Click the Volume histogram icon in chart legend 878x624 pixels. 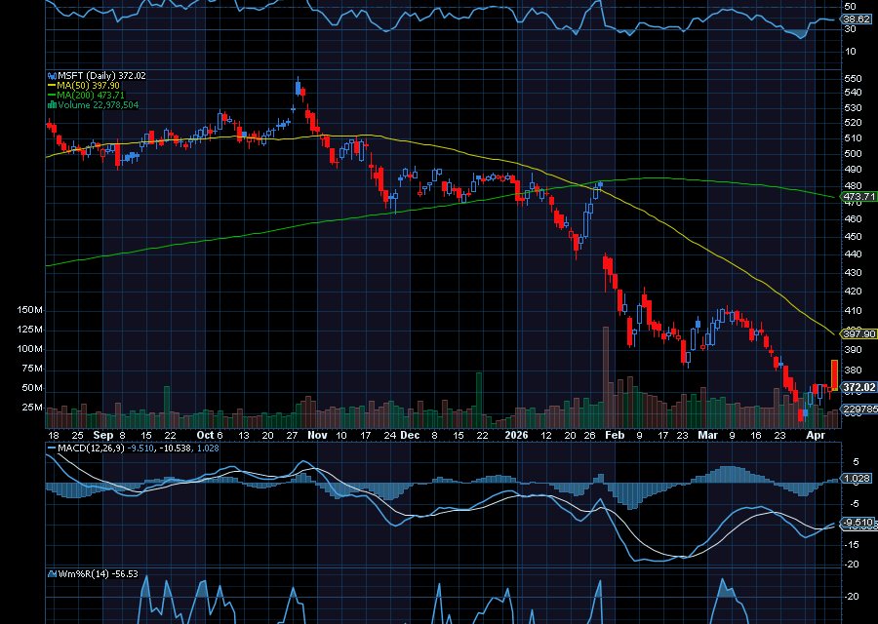(x=52, y=104)
